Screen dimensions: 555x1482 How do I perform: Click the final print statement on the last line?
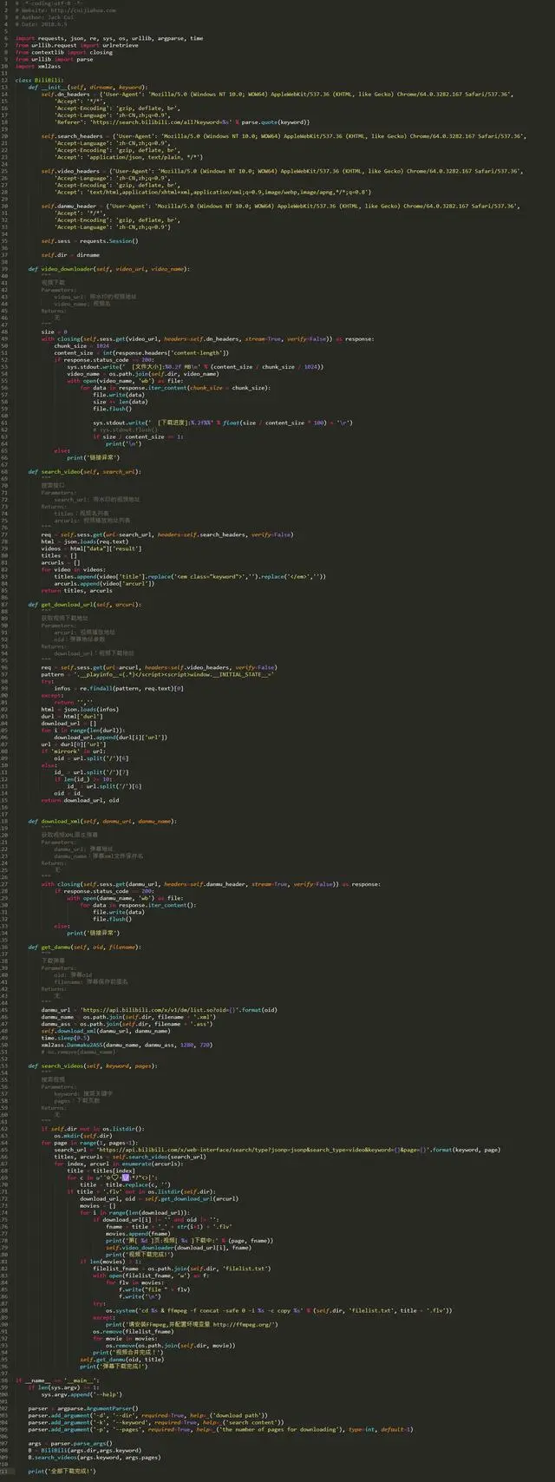click(62, 1470)
